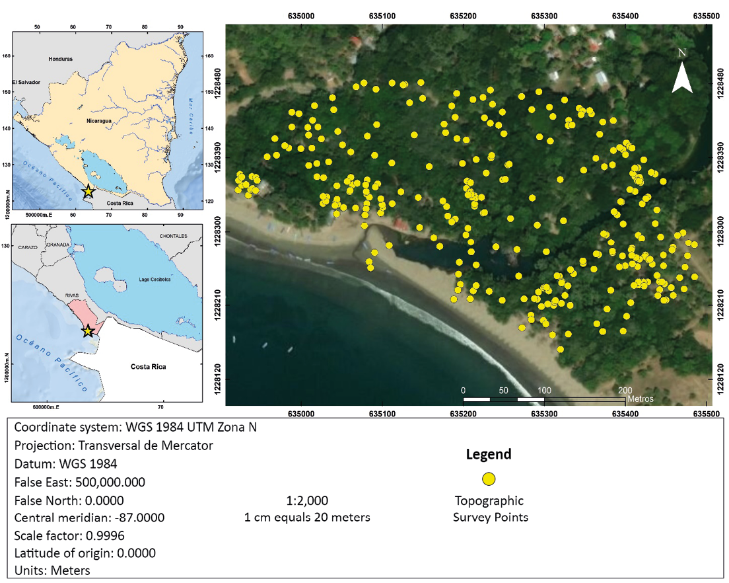Click the Coordinate system WGS 1984 line
The height and width of the screenshot is (583, 729).
click(x=135, y=428)
